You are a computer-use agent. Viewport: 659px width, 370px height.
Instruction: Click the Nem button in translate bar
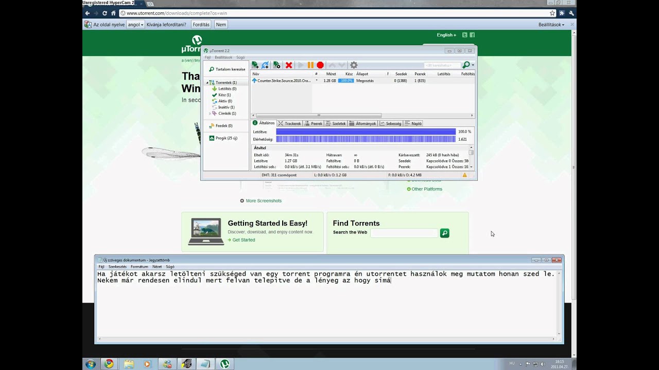[x=221, y=24]
